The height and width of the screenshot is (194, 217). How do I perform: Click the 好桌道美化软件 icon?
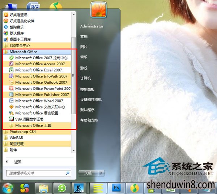pyautogui.click(x=6, y=21)
